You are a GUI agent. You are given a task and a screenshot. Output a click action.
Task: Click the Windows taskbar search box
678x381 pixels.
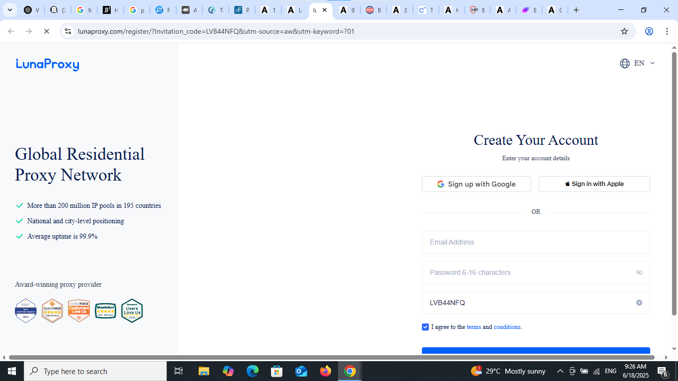pyautogui.click(x=95, y=371)
